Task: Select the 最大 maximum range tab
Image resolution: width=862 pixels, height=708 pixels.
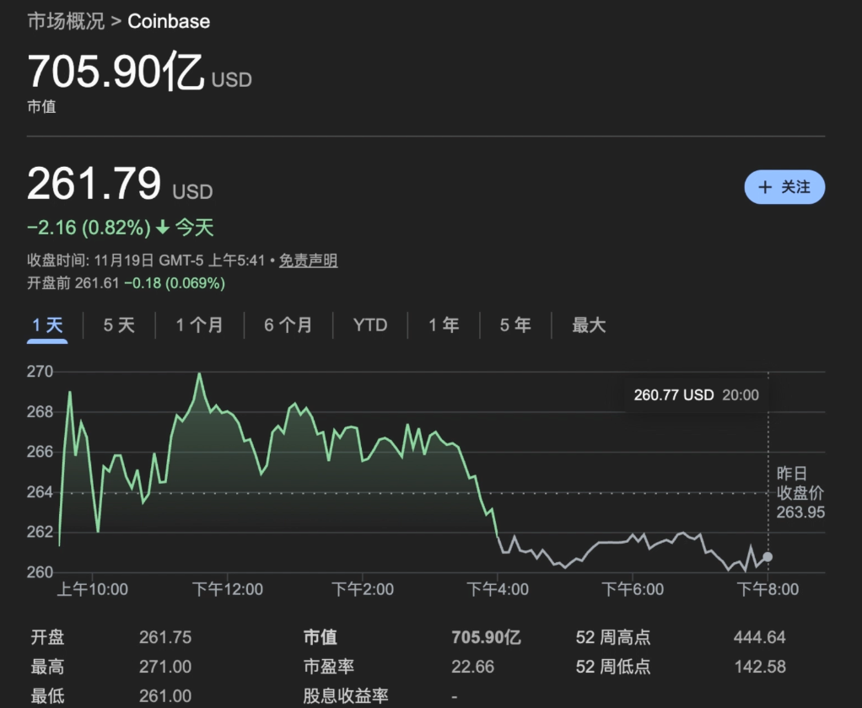Action: pos(589,325)
